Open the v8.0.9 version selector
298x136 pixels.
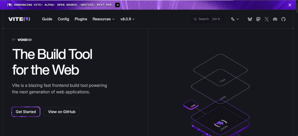click(x=127, y=19)
